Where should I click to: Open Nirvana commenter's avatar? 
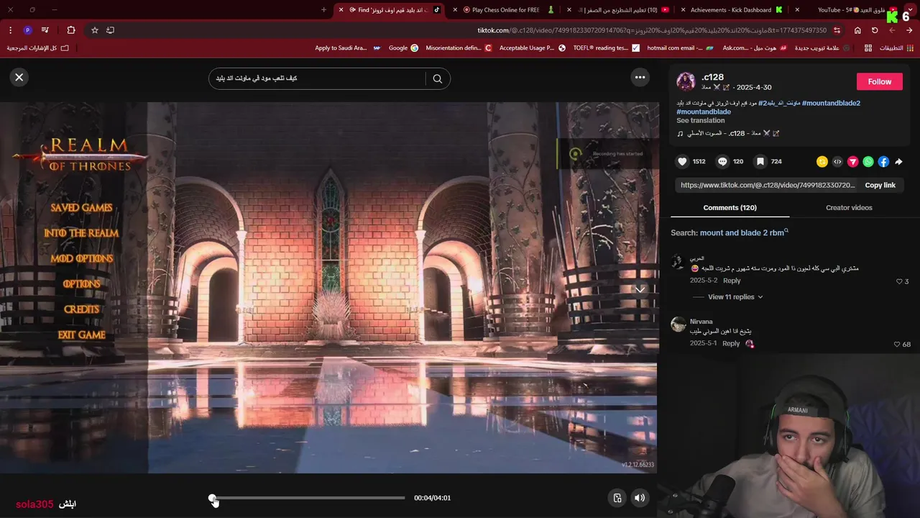click(678, 324)
